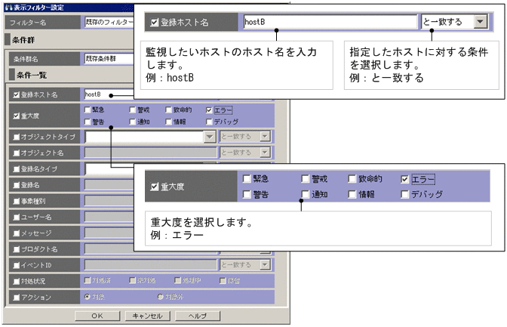507x327 pixels.
Task: Check デバッグ severity in the dialog
Action: (209, 122)
